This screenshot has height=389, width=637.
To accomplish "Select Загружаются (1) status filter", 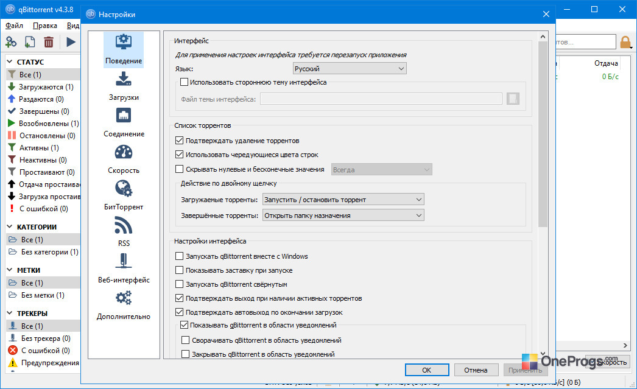I will coord(43,87).
